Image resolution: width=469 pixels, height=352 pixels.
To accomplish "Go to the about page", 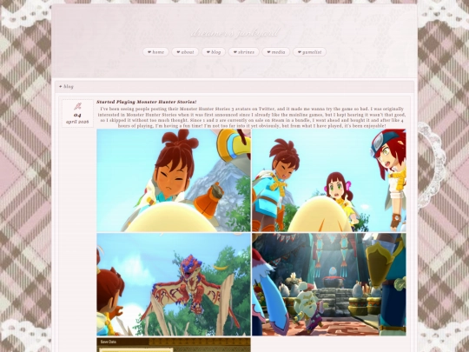I will pos(185,52).
